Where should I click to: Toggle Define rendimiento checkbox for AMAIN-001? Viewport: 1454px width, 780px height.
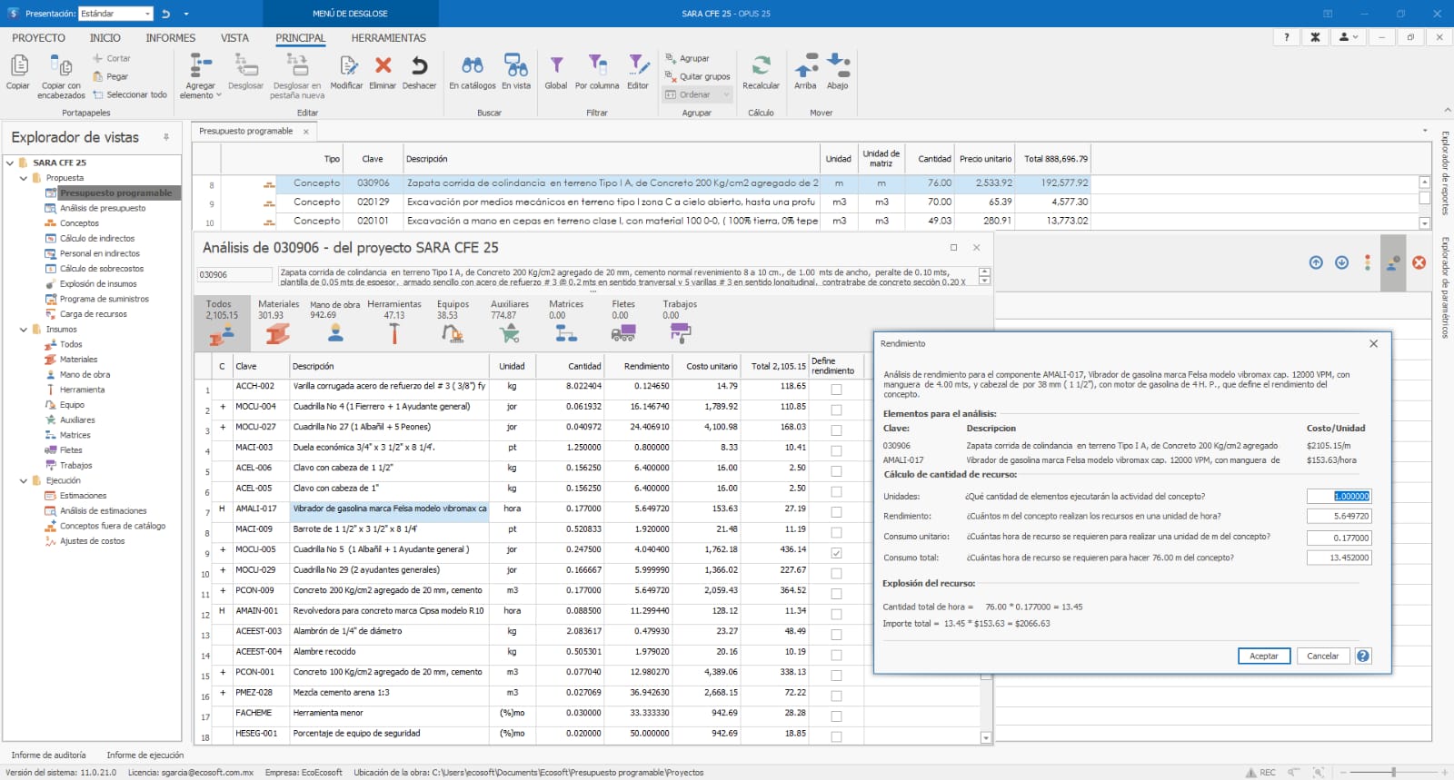click(x=836, y=614)
